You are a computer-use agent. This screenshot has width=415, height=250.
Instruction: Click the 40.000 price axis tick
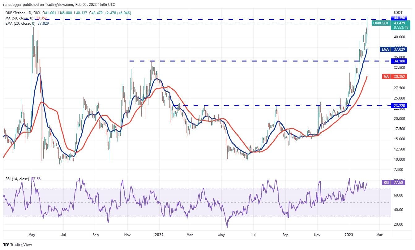point(399,37)
